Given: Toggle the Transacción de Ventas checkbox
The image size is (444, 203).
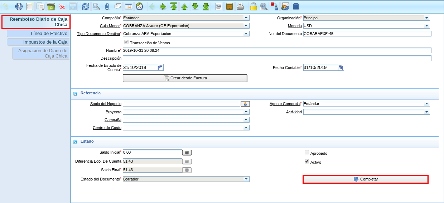Looking at the screenshot, I should coord(126,42).
